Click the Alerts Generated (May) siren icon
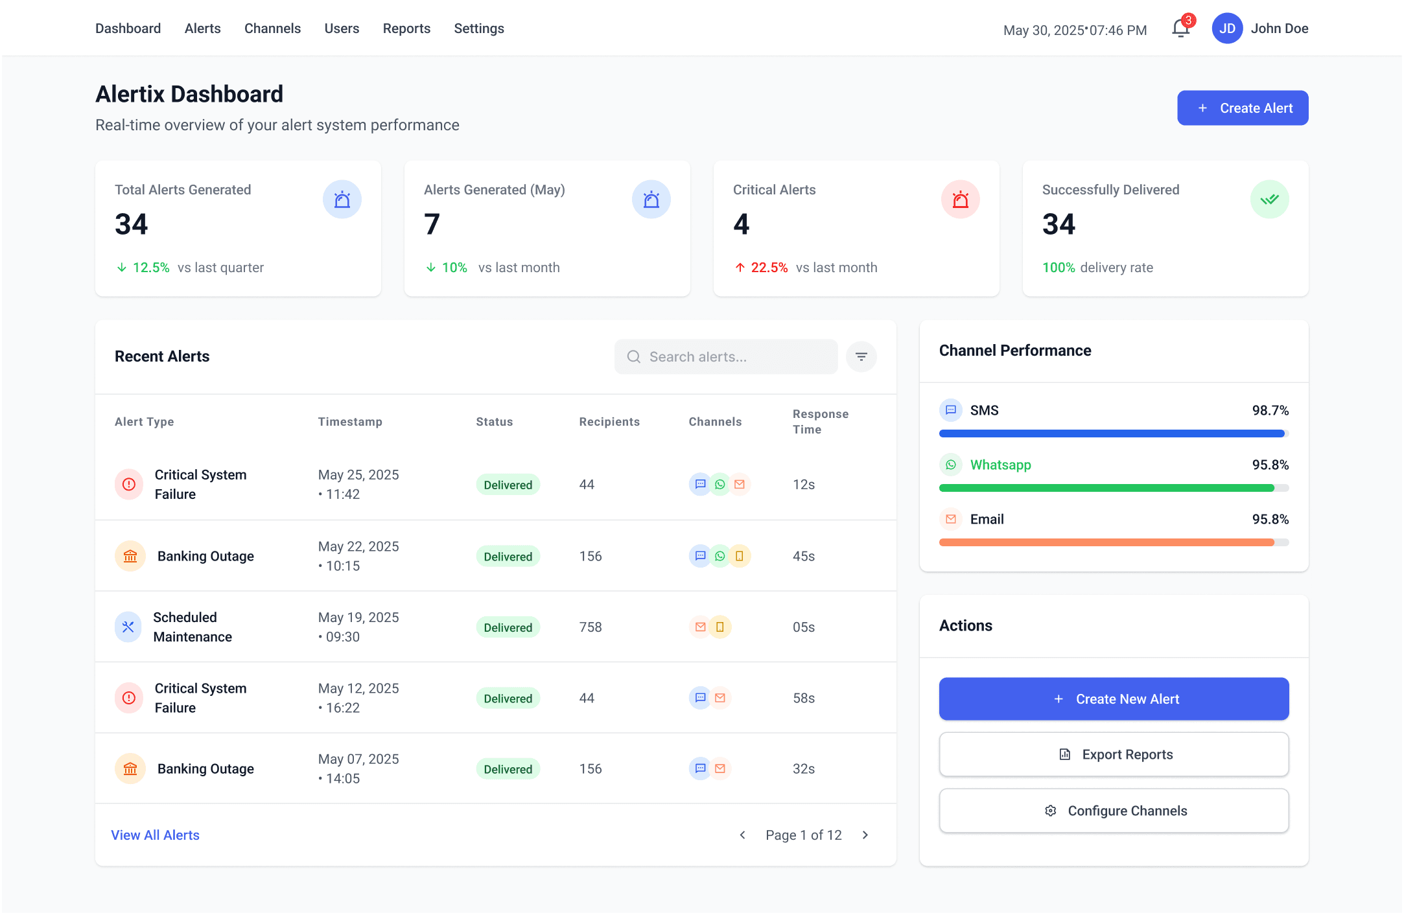The image size is (1404, 913). pyautogui.click(x=651, y=200)
